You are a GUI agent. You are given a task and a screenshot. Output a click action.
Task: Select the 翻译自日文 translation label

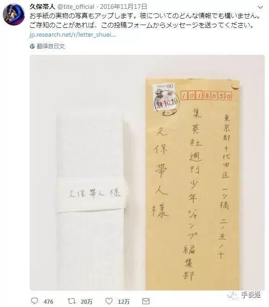51,46
